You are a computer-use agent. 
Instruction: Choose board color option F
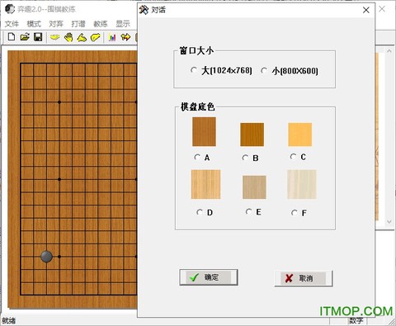(295, 213)
